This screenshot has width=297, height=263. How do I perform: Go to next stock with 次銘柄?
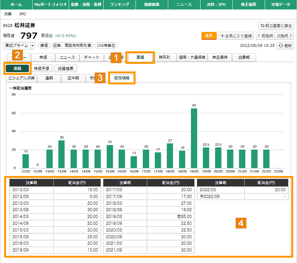pos(284,36)
